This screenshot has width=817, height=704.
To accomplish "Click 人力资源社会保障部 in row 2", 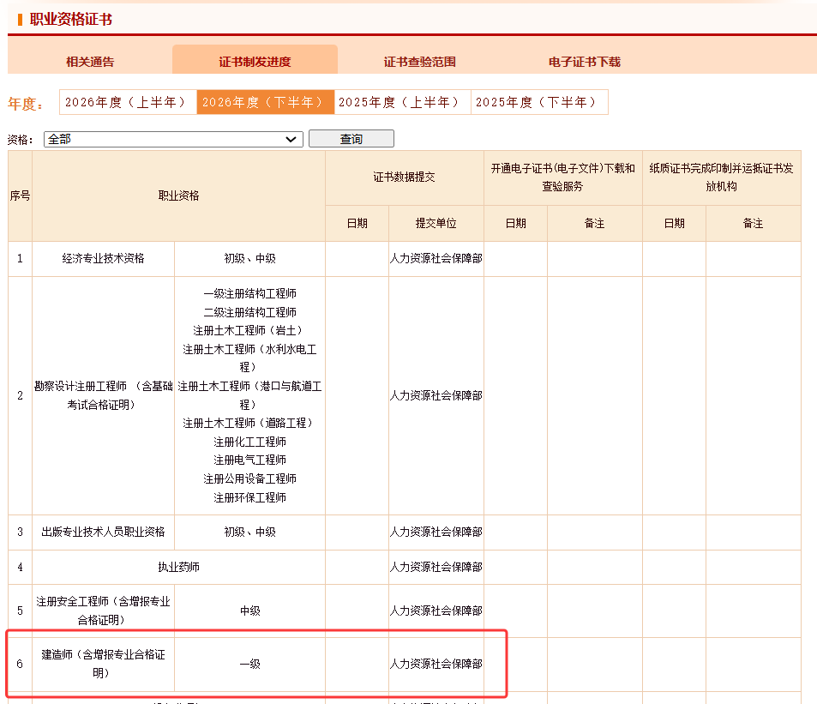I will (436, 395).
